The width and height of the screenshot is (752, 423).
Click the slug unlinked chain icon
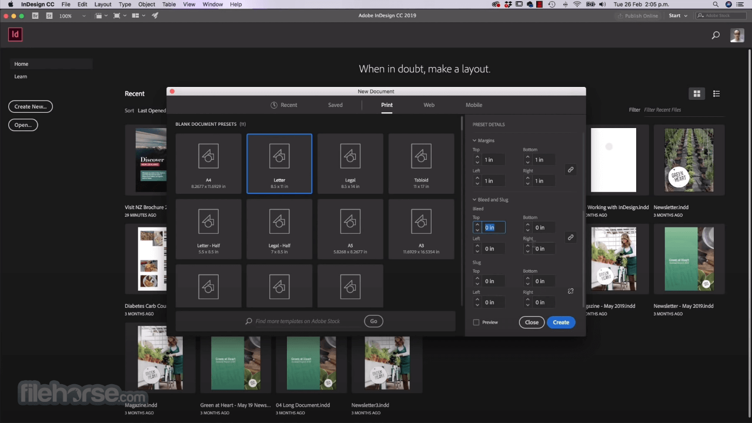570,291
